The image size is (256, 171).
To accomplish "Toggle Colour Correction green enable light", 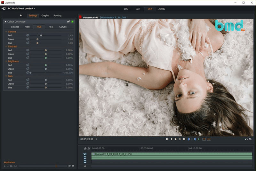I will pos(72,21).
